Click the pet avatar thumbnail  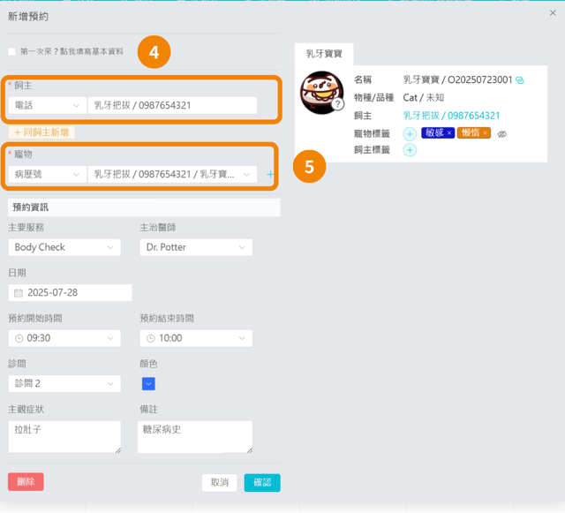click(321, 93)
